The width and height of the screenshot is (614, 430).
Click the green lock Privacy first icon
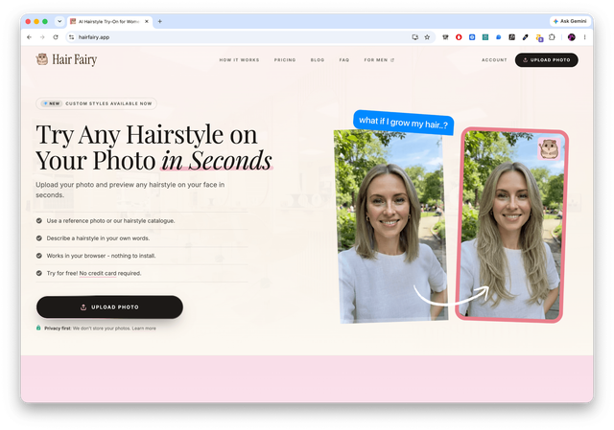tap(38, 328)
